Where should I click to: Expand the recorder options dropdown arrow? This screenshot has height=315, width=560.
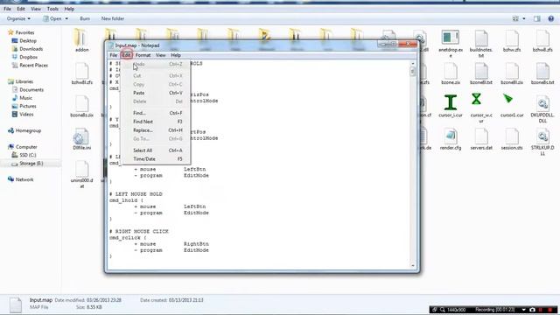(523, 310)
